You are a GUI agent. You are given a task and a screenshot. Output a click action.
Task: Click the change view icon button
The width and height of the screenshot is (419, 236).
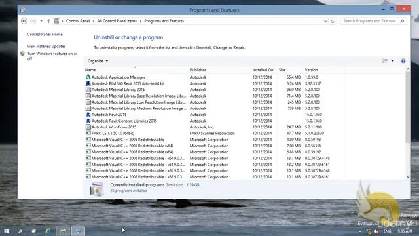(x=385, y=61)
